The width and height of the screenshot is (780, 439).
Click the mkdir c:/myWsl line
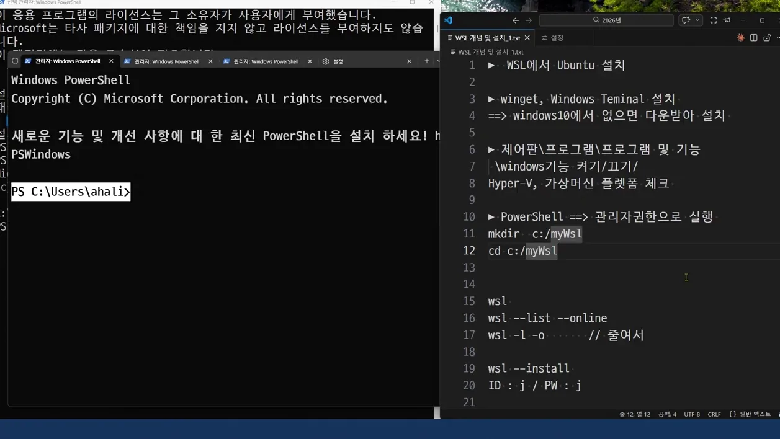pos(535,234)
